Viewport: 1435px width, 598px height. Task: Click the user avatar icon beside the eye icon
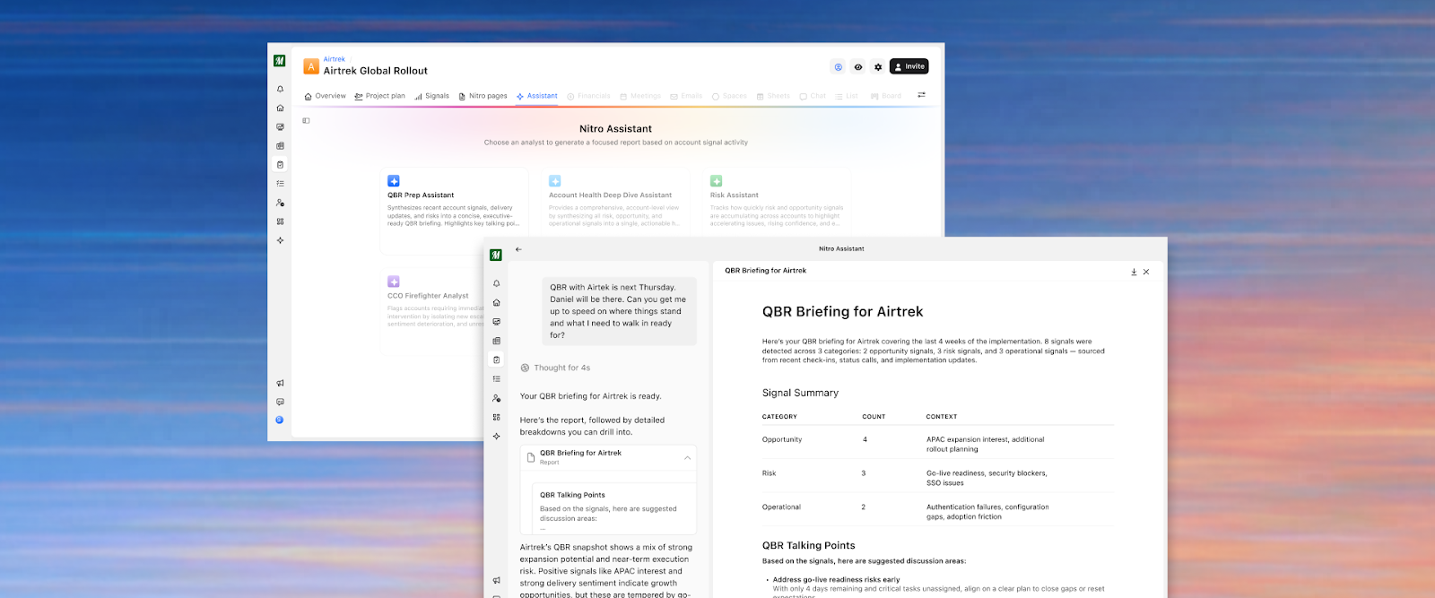click(838, 67)
